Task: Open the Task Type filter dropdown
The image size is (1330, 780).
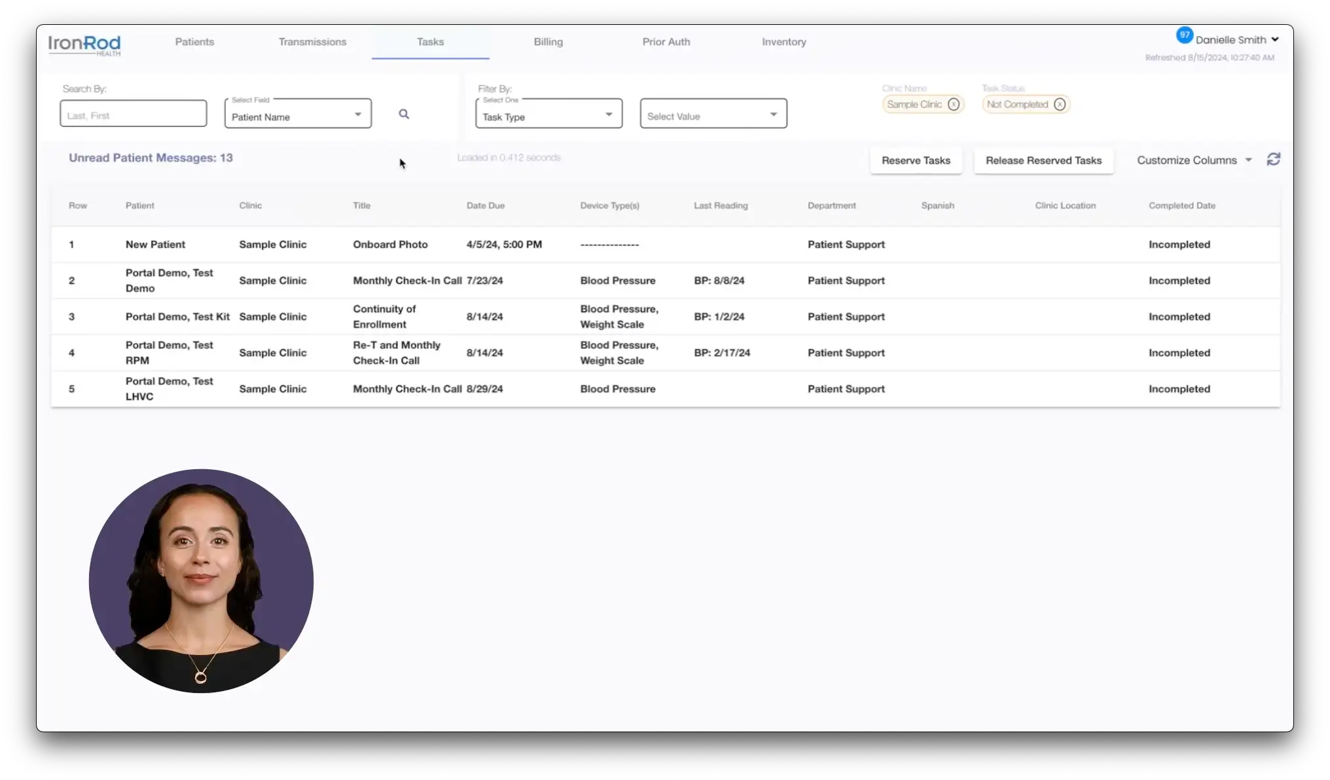Action: tap(548, 115)
